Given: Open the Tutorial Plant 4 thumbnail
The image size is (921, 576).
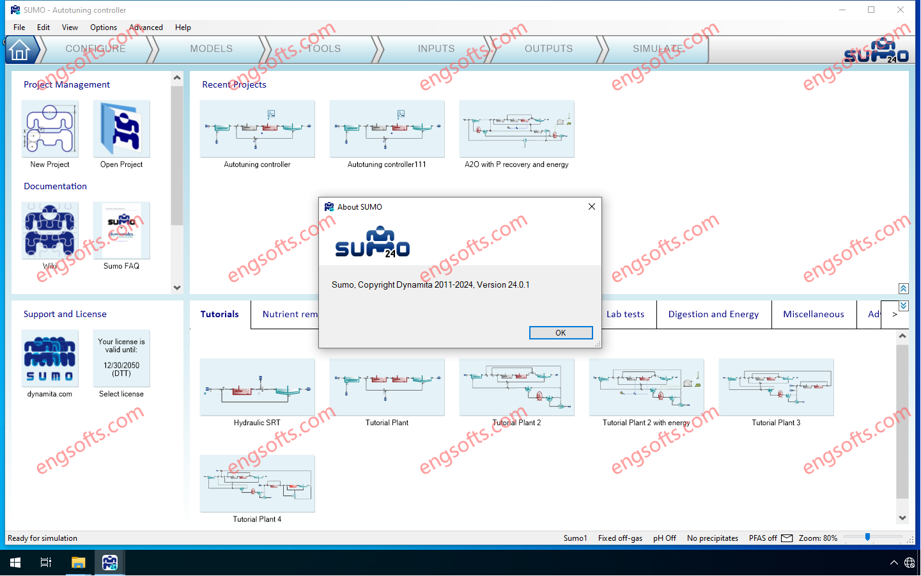Looking at the screenshot, I should pyautogui.click(x=257, y=484).
